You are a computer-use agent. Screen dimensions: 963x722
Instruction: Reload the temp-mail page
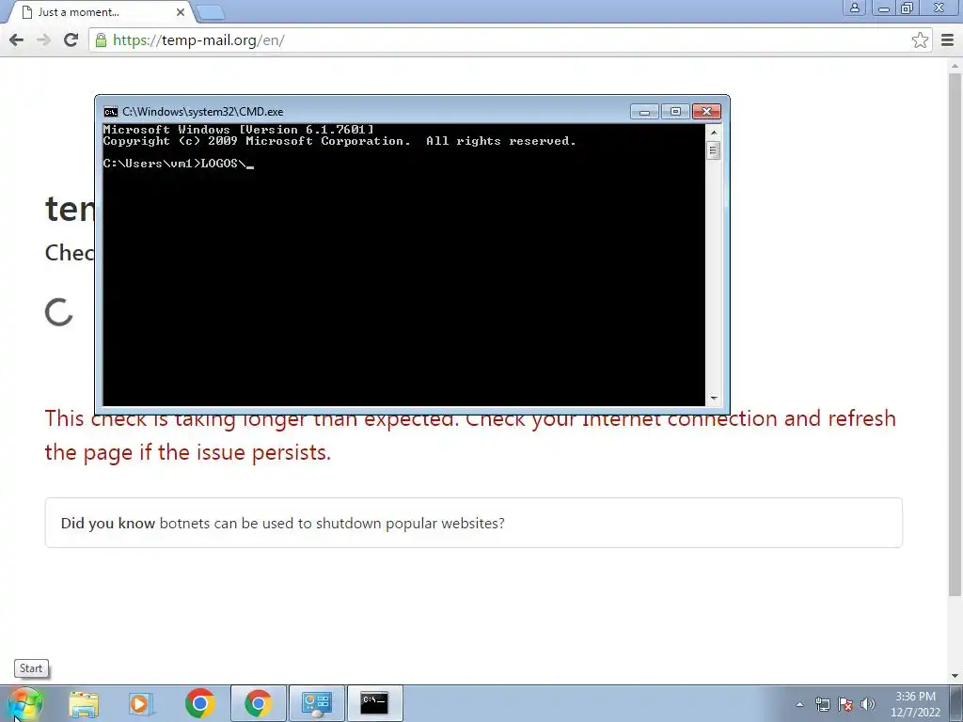[x=71, y=40]
